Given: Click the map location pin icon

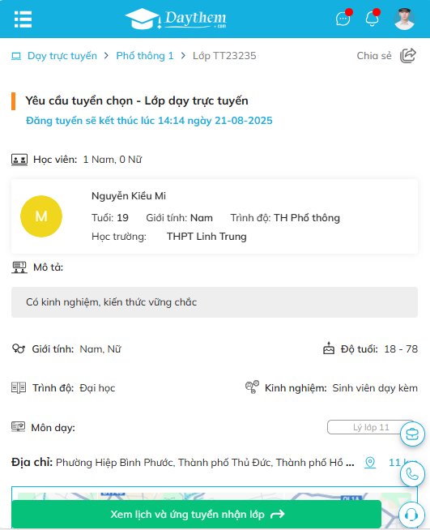Looking at the screenshot, I should pyautogui.click(x=370, y=463).
